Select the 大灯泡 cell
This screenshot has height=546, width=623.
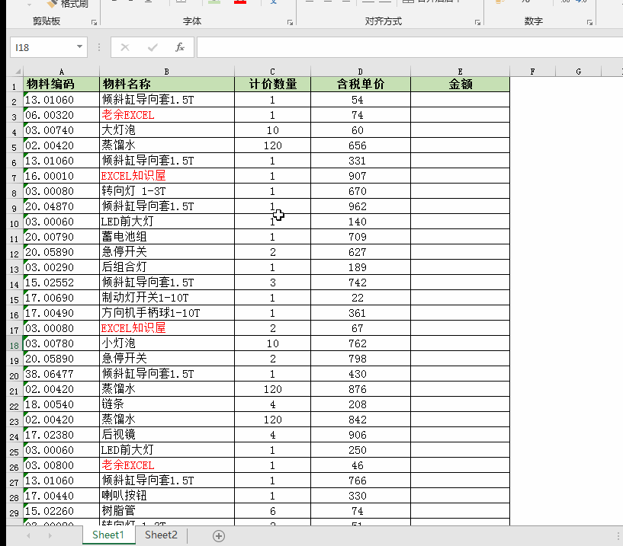coord(167,130)
